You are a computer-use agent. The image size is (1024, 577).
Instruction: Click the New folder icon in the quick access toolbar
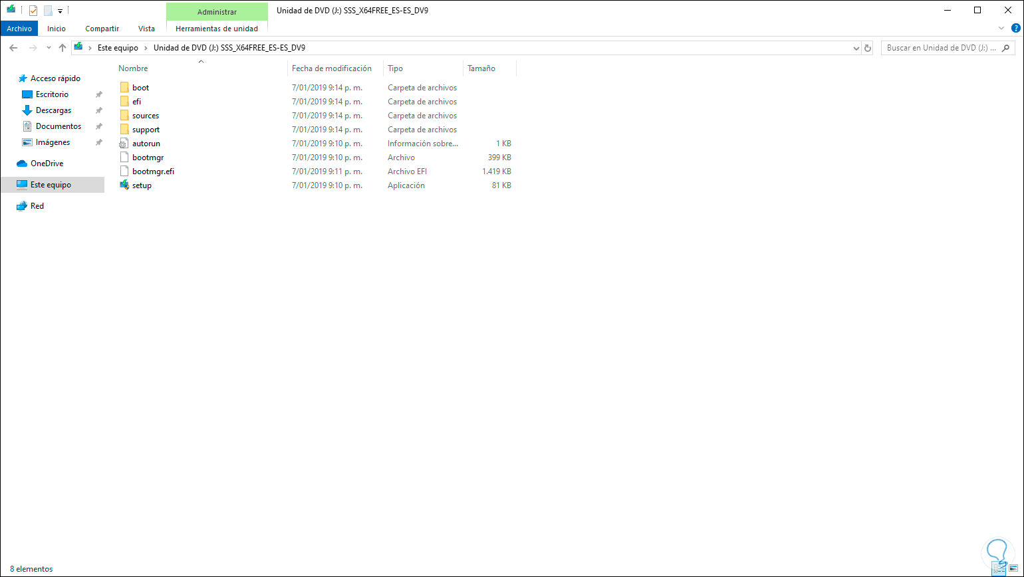(x=48, y=11)
